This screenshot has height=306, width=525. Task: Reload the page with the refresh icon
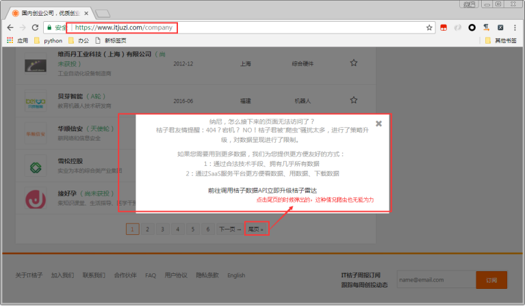pos(35,28)
